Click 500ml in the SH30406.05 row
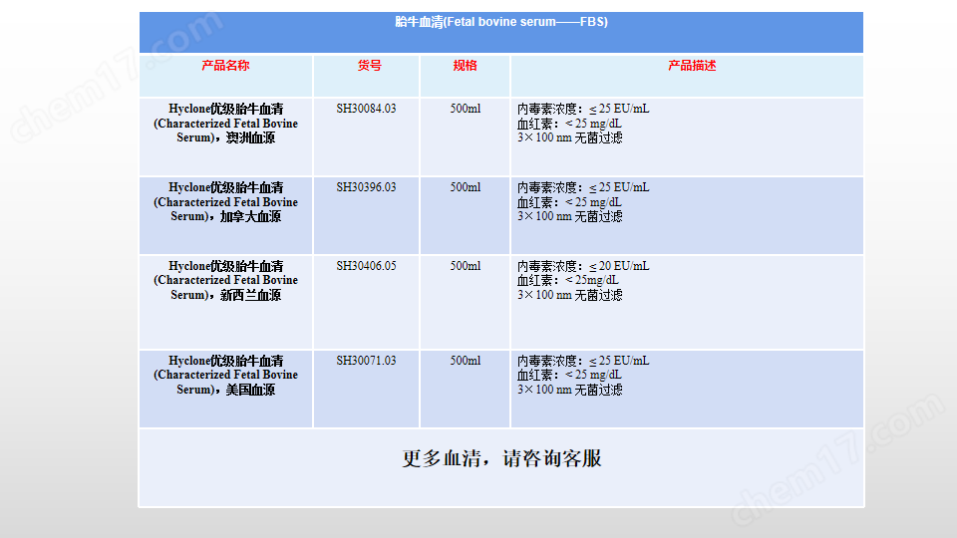This screenshot has width=957, height=538. pyautogui.click(x=466, y=266)
